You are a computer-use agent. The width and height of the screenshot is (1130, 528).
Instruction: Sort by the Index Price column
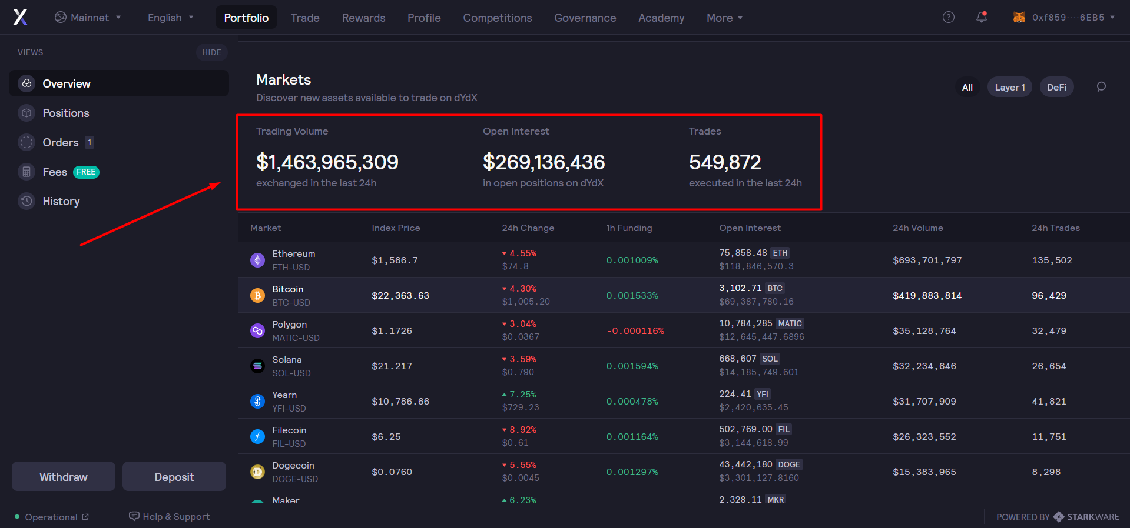[396, 228]
